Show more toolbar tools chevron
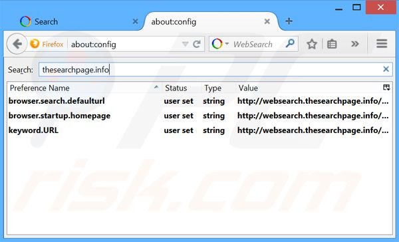 coord(354,44)
